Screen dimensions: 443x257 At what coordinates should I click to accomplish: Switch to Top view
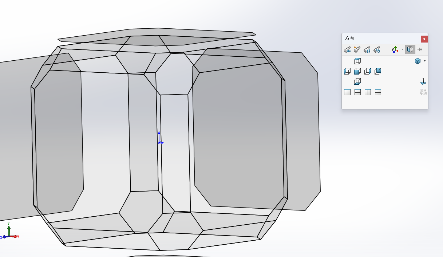[x=357, y=61]
